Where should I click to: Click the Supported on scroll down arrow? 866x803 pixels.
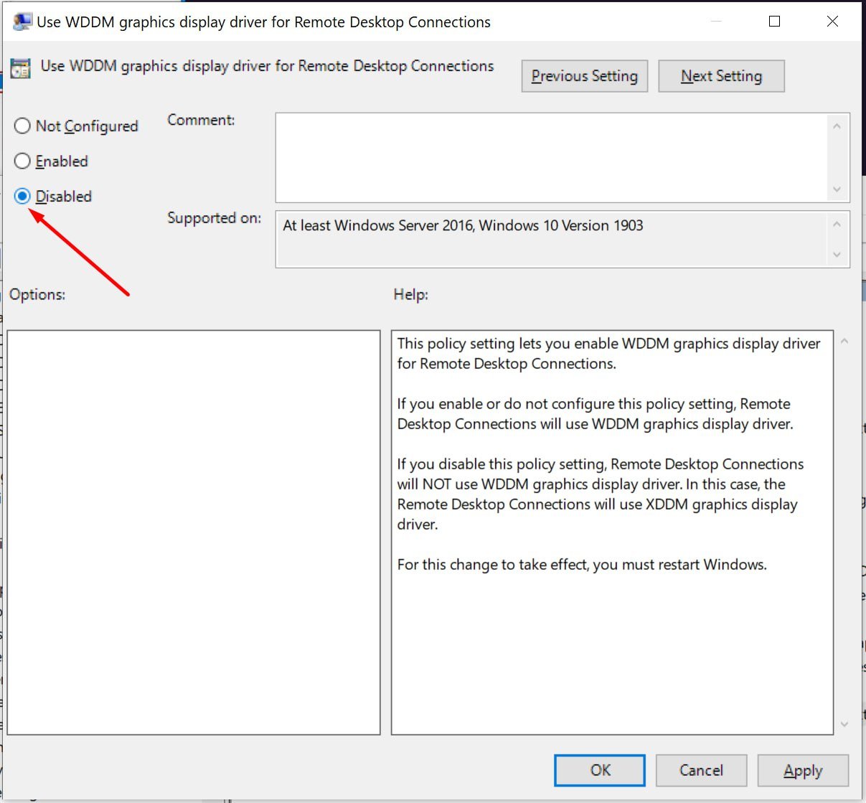pyautogui.click(x=837, y=255)
